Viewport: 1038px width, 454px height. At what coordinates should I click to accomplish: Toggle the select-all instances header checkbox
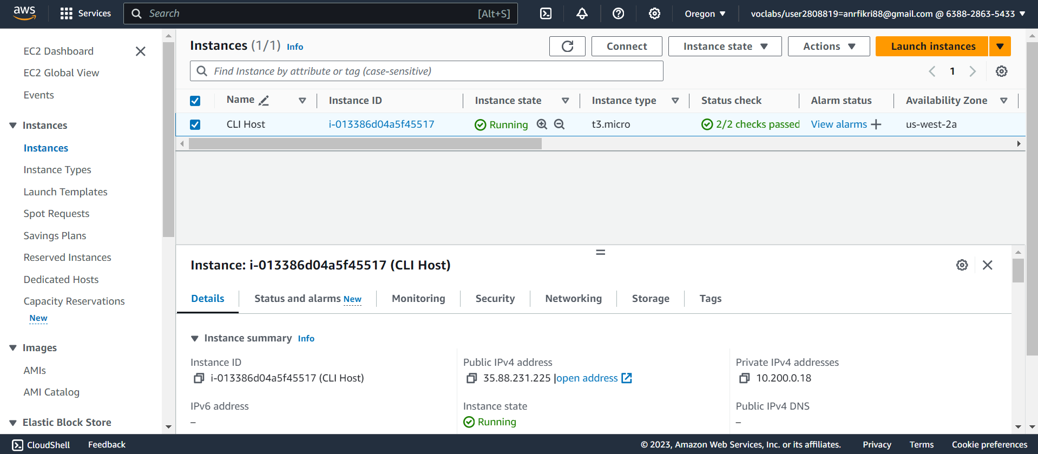coord(195,101)
